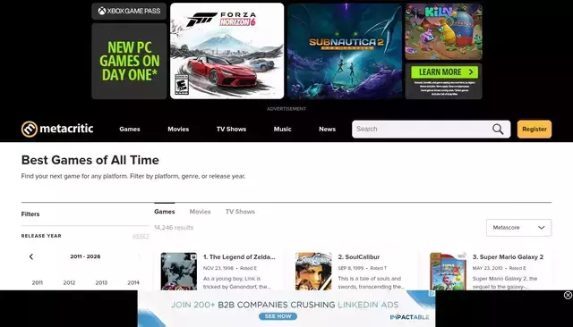573x327 pixels.
Task: Click the Best Games of All Time heading
Action: click(x=90, y=160)
